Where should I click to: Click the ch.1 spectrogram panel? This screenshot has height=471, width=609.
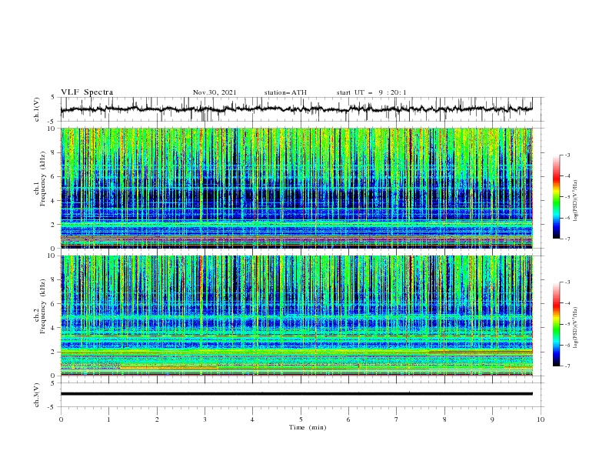click(296, 188)
